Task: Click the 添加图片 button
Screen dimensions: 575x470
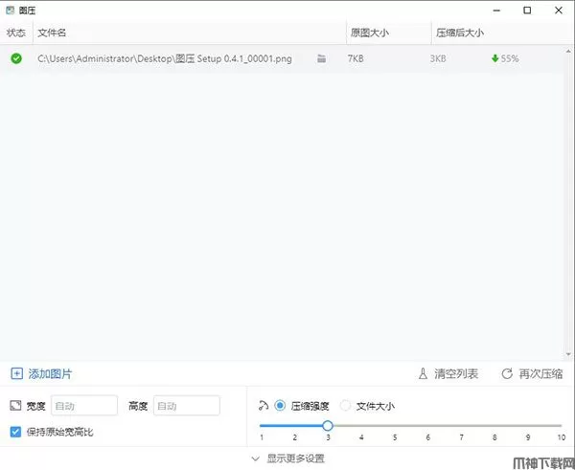Action: click(x=41, y=373)
